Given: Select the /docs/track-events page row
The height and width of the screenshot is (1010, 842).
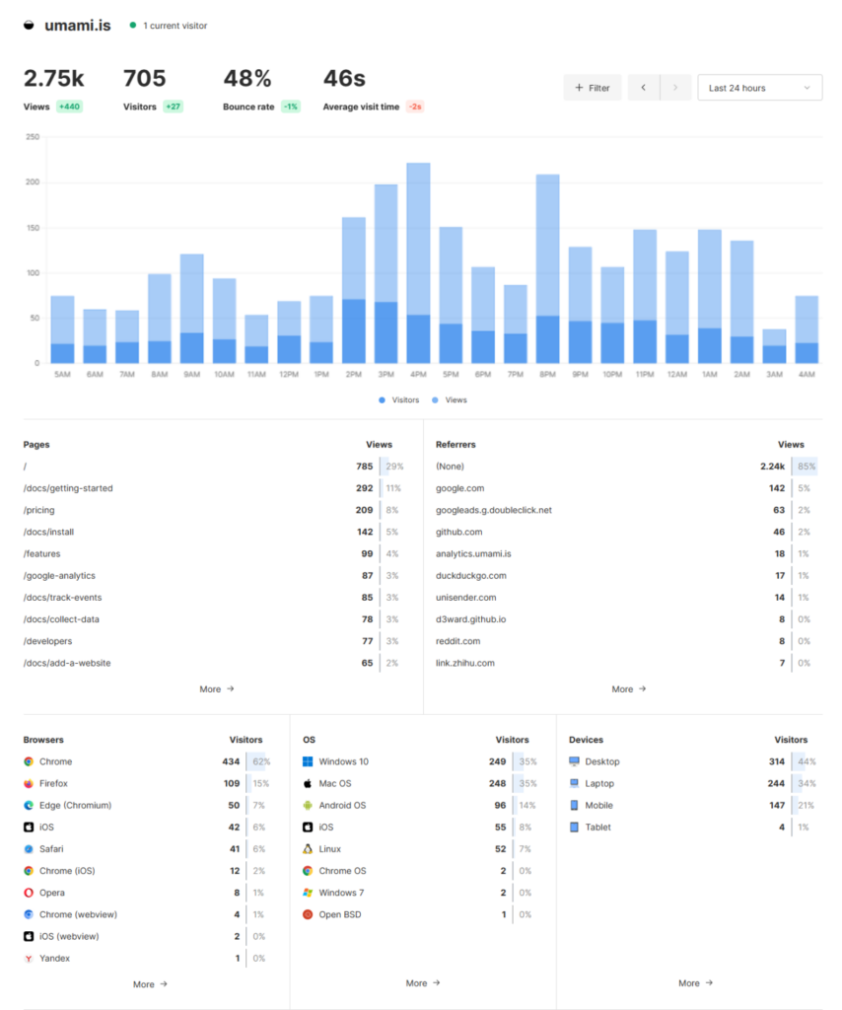Looking at the screenshot, I should pos(214,598).
